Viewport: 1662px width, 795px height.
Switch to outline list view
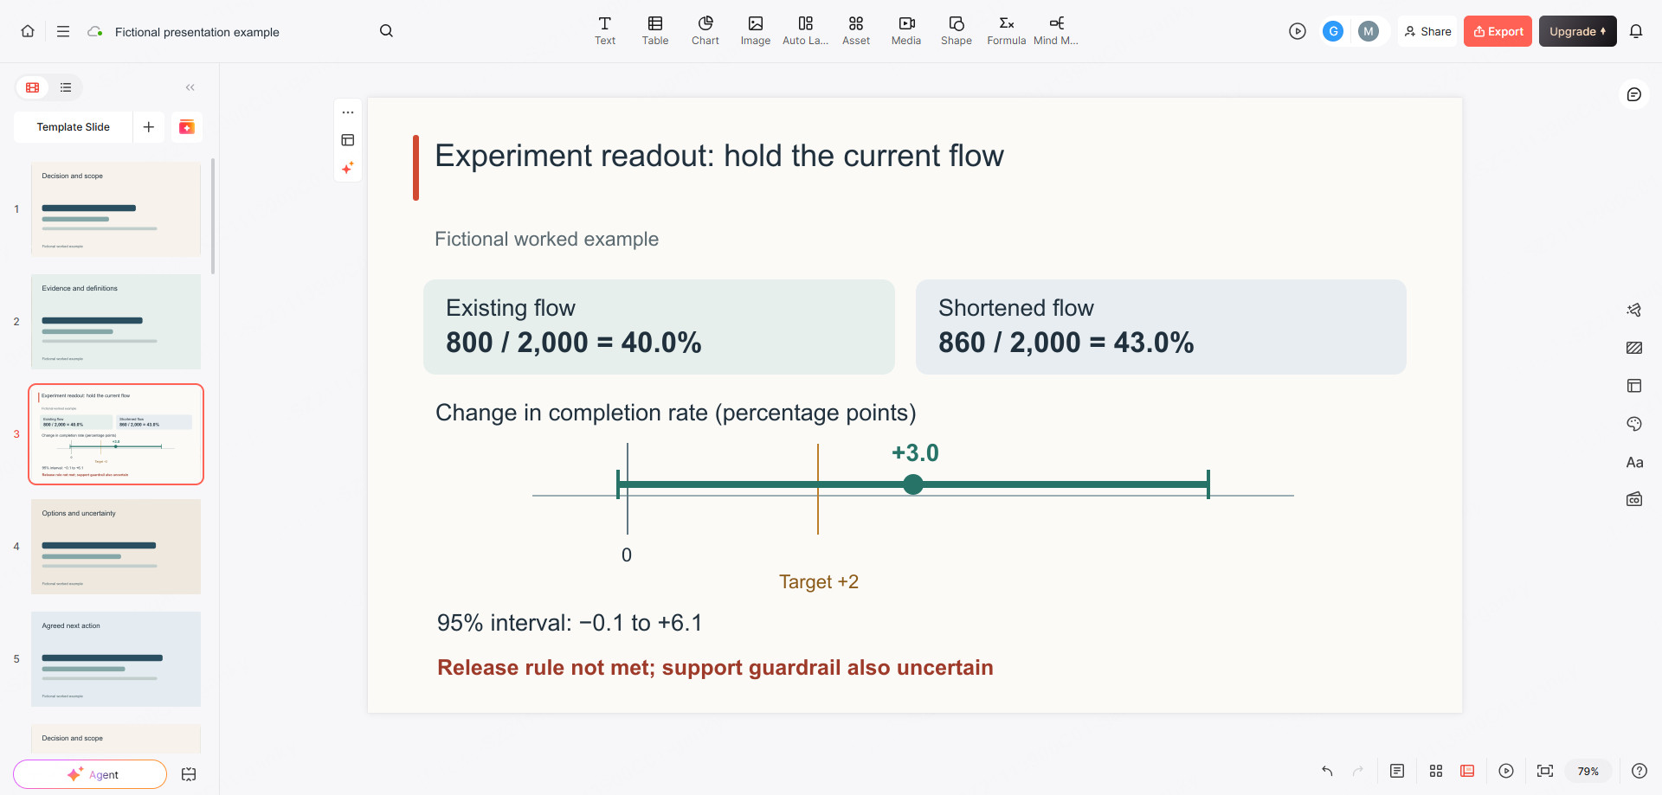tap(66, 87)
